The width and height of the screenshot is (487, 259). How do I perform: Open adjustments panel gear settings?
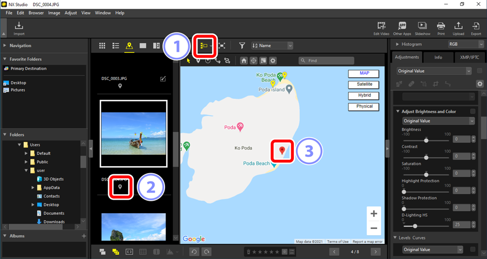point(480,84)
